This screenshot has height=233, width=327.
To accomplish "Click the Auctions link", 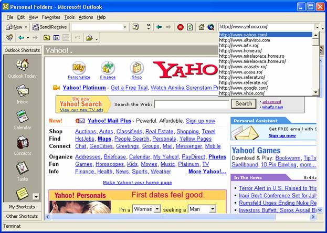I will coord(86,132).
